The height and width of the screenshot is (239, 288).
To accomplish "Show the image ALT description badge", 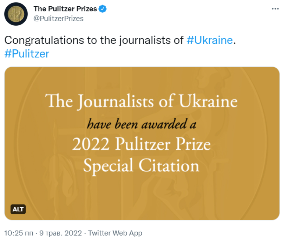I will click(18, 209).
